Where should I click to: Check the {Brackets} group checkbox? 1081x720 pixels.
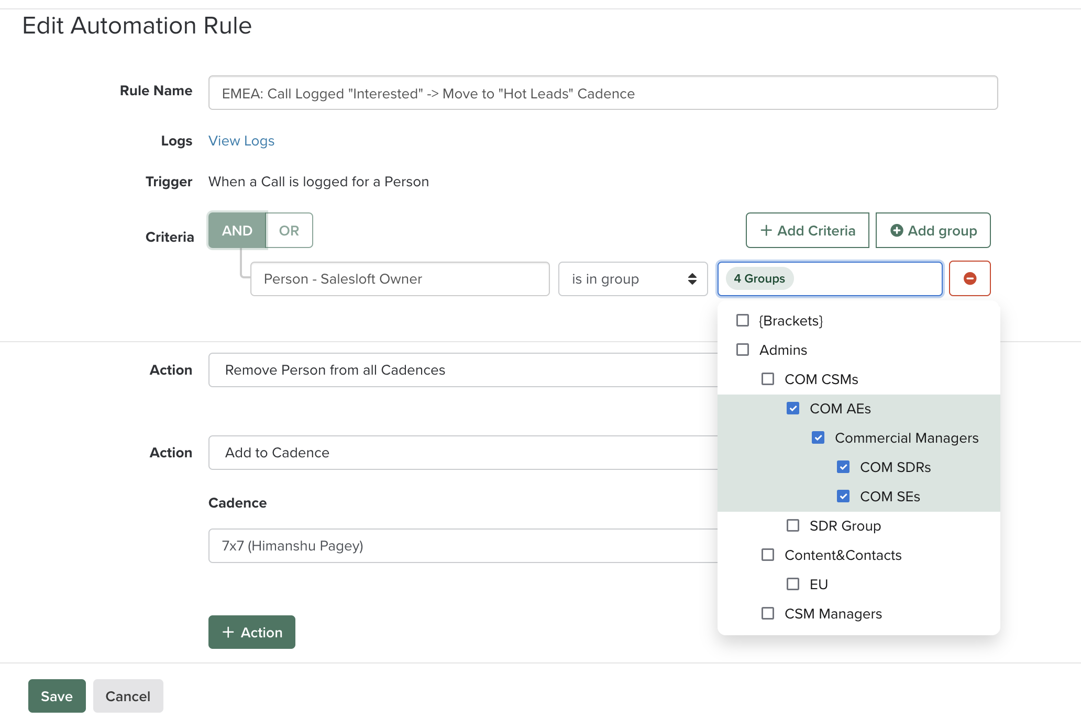(x=742, y=320)
